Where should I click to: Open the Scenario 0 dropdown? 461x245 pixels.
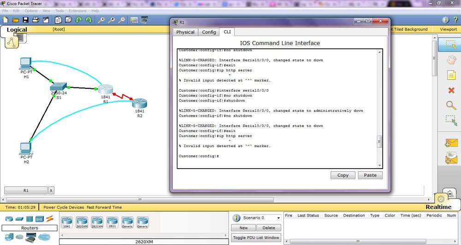261,218
